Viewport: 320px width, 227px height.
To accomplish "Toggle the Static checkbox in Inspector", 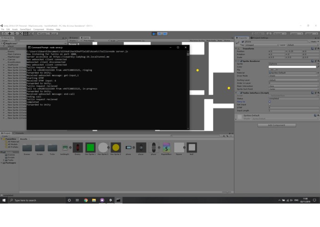I will click(x=309, y=42).
